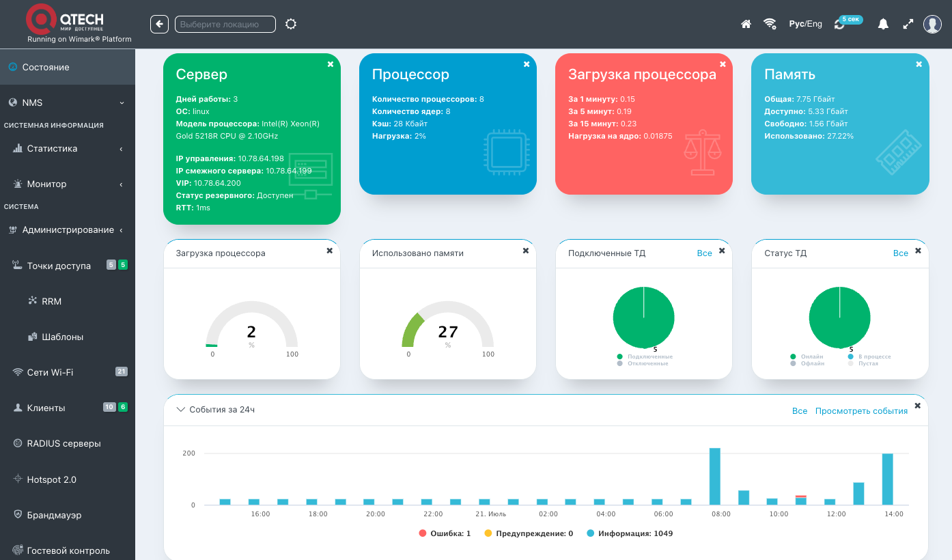Open Сети Wi-Fi in the sidebar
The image size is (952, 560).
coord(50,372)
